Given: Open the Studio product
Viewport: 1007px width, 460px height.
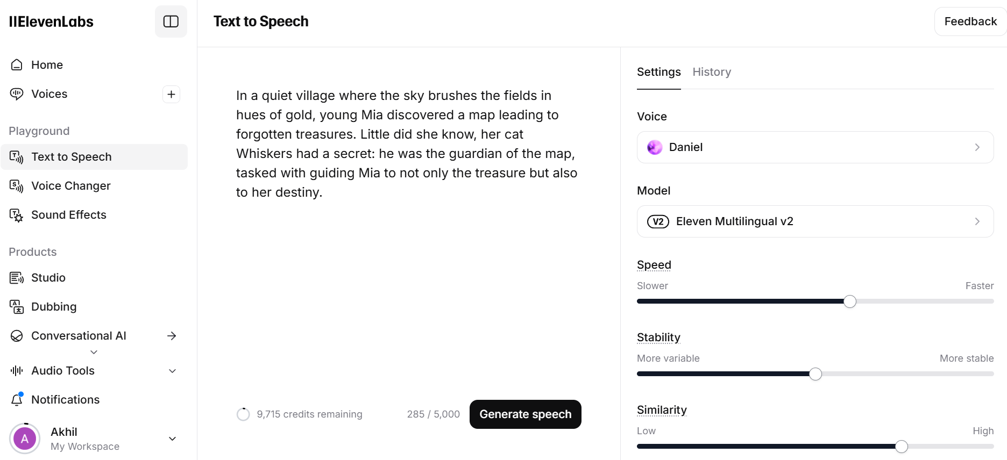Looking at the screenshot, I should tap(48, 277).
